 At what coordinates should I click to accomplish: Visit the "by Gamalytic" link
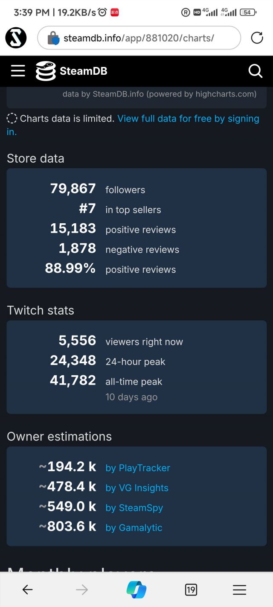[x=134, y=528]
